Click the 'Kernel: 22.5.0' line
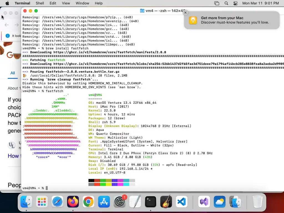 102,110
